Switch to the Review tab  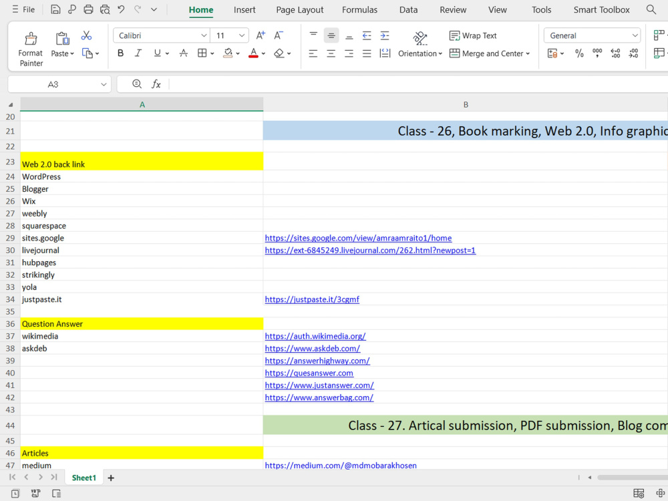pos(453,10)
